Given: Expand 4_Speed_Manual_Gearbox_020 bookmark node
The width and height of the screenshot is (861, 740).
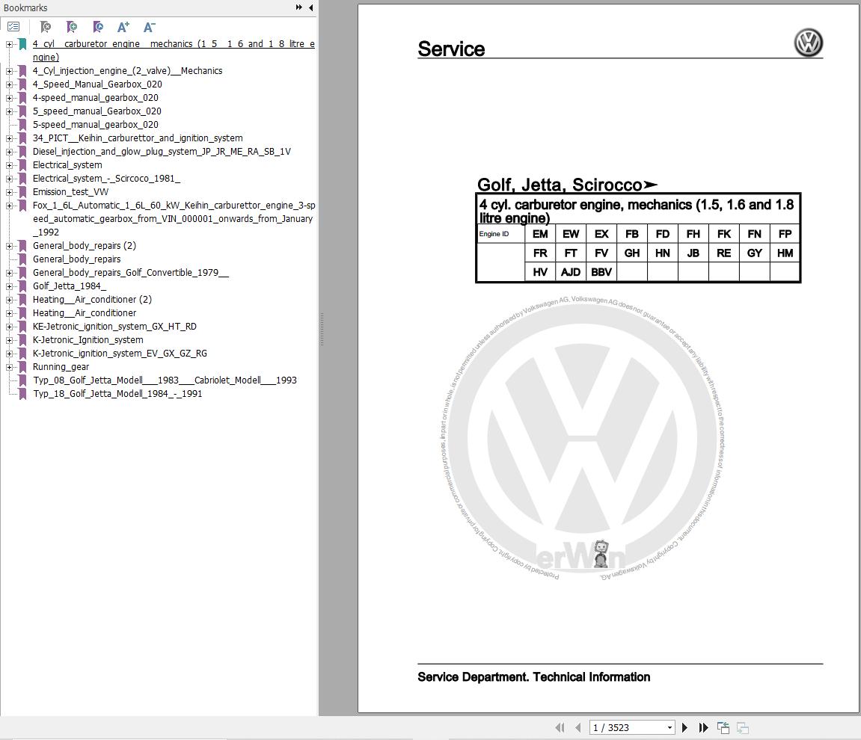Looking at the screenshot, I should tap(9, 84).
